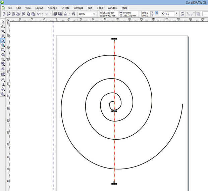Select the Text tool

click(3, 68)
